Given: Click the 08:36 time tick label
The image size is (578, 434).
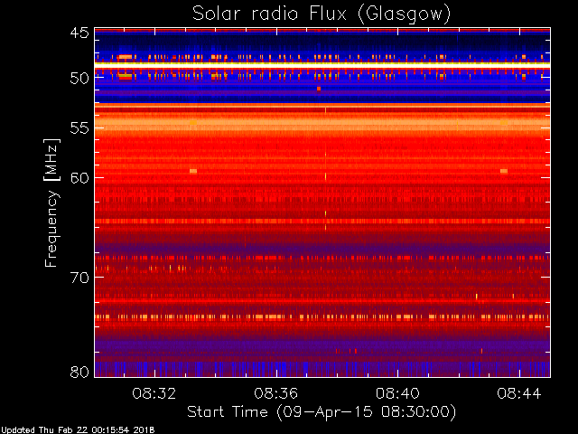Looking at the screenshot, I should [x=275, y=393].
